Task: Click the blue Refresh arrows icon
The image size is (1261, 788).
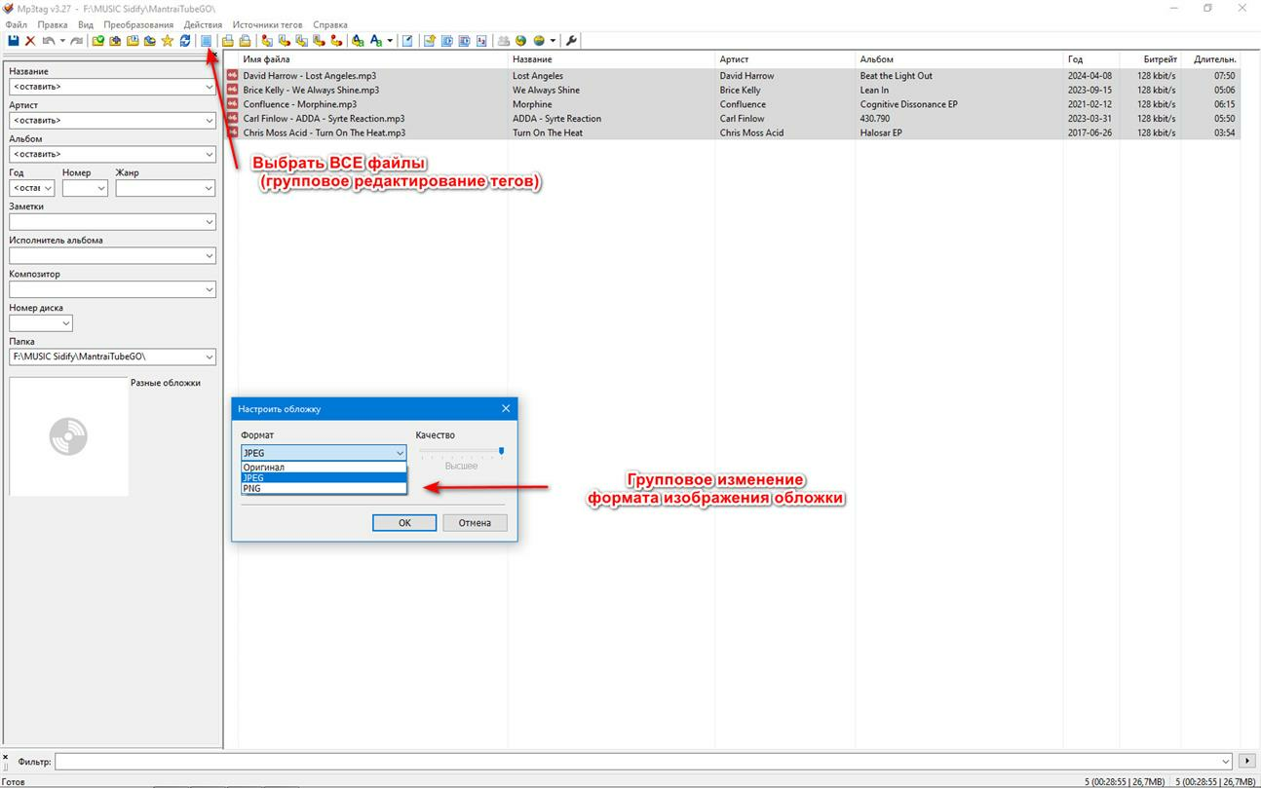Action: [x=185, y=41]
